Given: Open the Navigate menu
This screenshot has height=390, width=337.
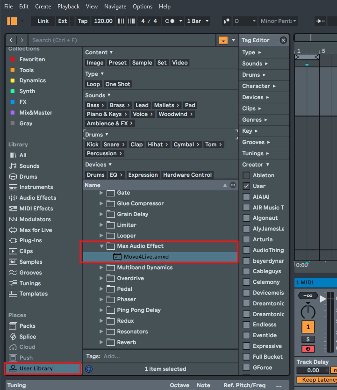Looking at the screenshot, I should pyautogui.click(x=115, y=7).
